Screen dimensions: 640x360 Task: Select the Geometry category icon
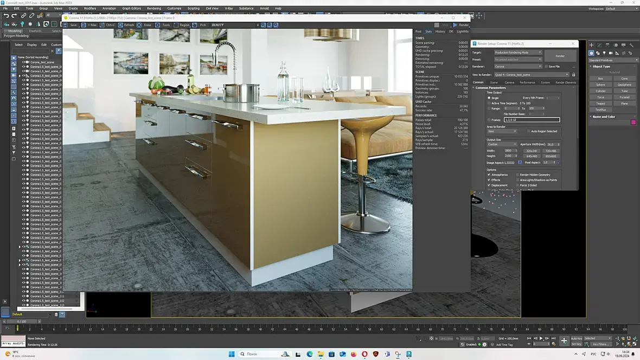[x=591, y=53]
